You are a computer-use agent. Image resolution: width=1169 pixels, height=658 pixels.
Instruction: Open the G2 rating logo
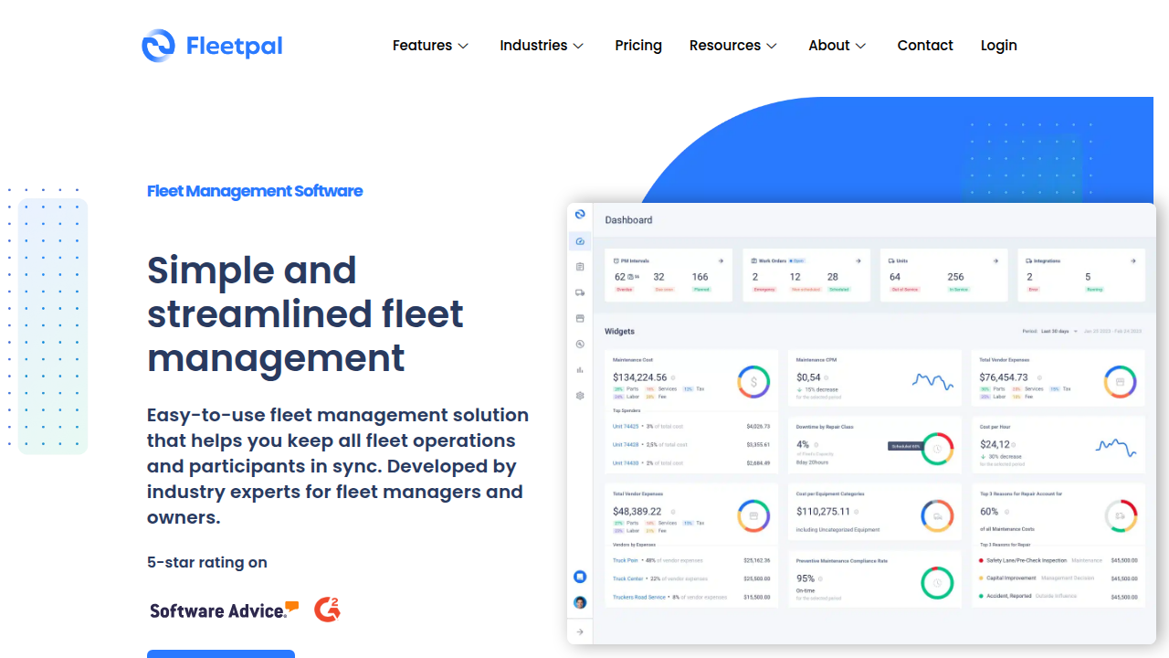(x=327, y=610)
